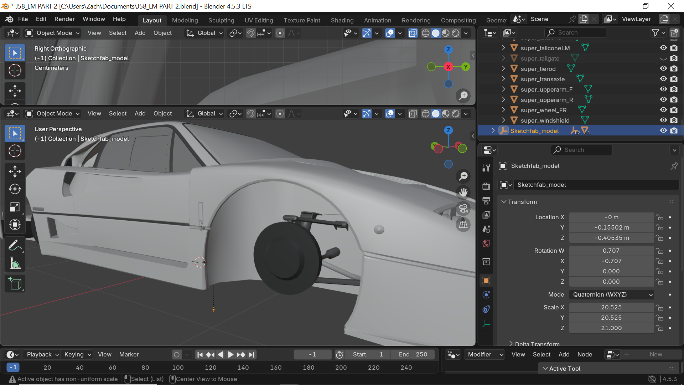Click the End frame field
Viewport: 684px width, 385px height.
pyautogui.click(x=413, y=354)
